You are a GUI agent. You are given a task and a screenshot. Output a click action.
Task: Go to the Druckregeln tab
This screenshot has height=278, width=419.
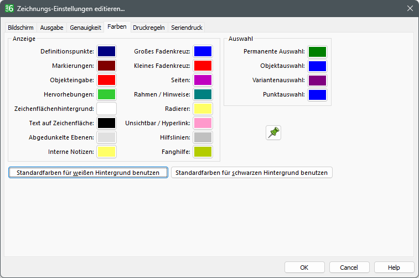pyautogui.click(x=149, y=28)
